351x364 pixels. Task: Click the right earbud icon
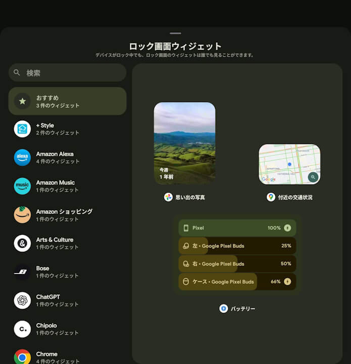click(186, 264)
